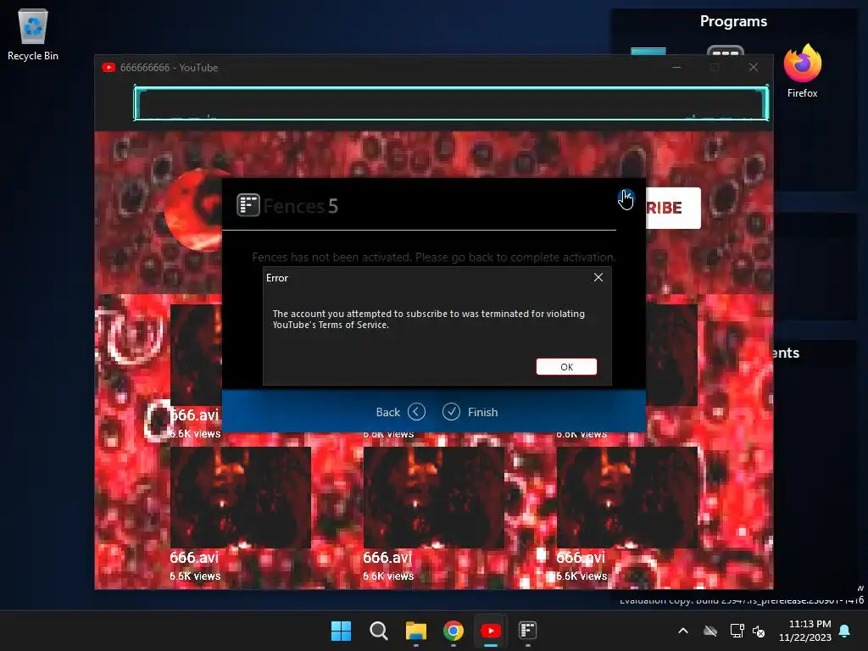
Task: Click the Finish checkmark circle icon
Action: pyautogui.click(x=451, y=412)
